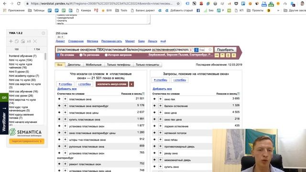This screenshot has width=306, height=172.
Task: Open the 'ещё' services menu
Action: point(163,41)
